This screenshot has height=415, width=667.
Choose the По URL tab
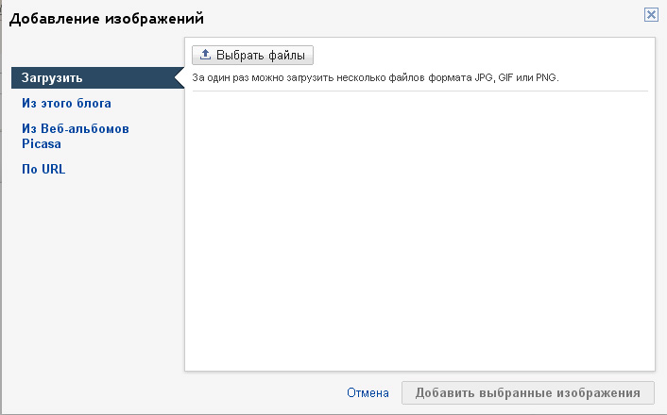(x=43, y=169)
